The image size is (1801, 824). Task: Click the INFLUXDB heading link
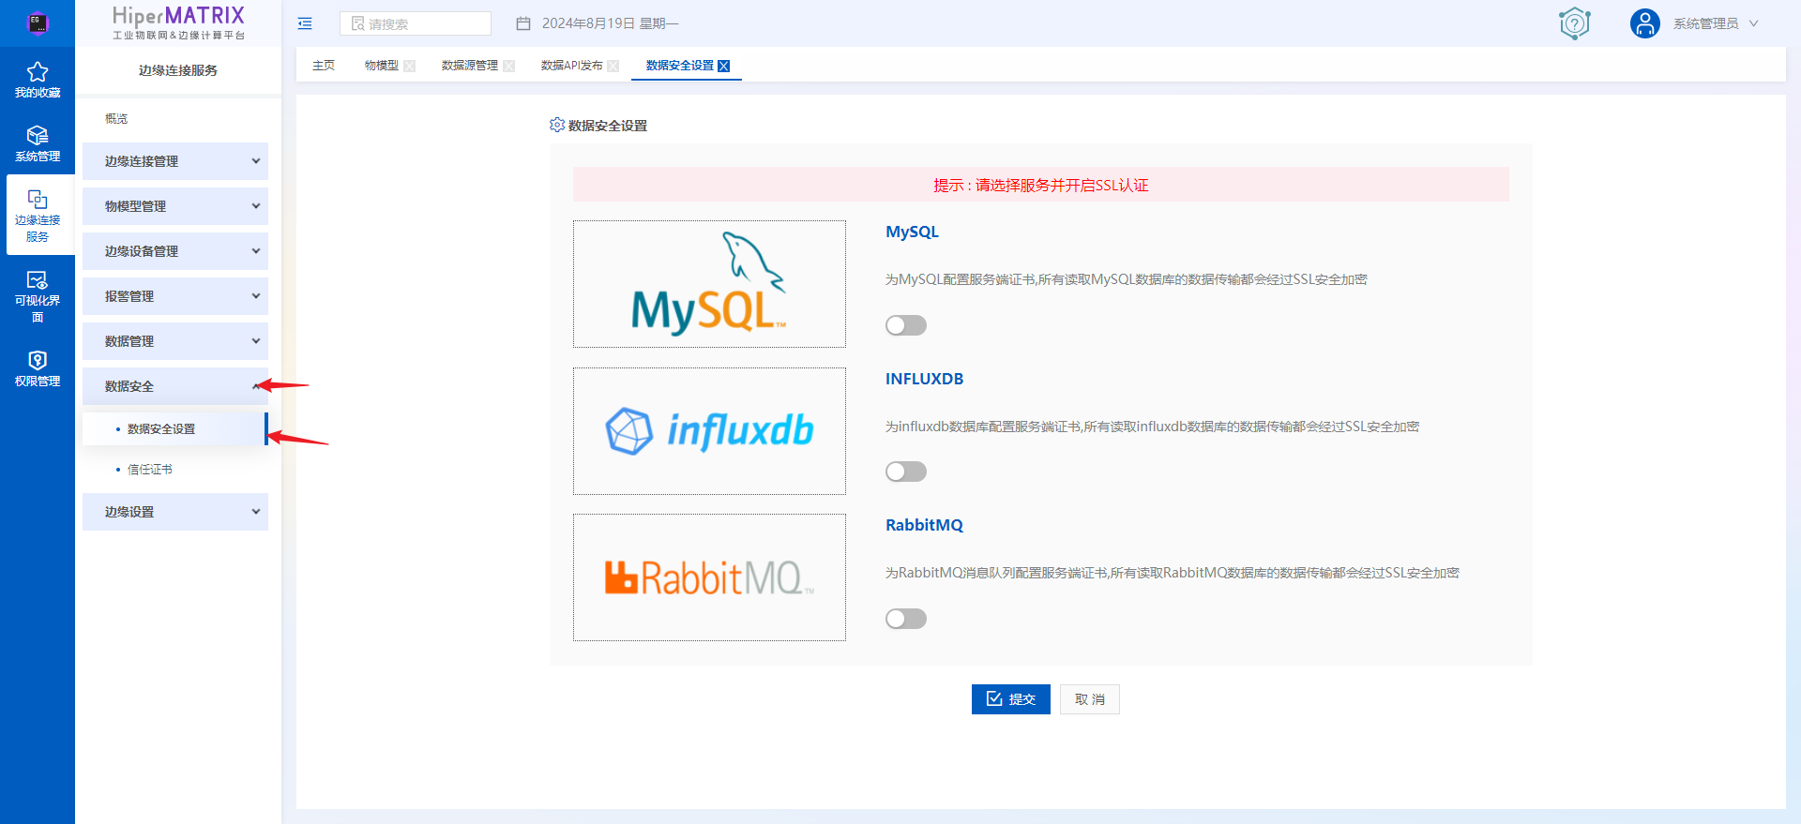click(924, 379)
